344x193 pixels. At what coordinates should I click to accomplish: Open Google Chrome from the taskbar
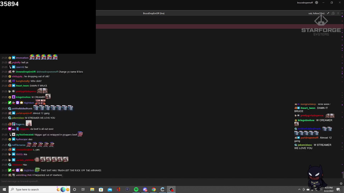(154, 189)
